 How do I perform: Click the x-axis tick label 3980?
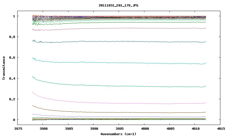pyautogui.click(x=44, y=129)
